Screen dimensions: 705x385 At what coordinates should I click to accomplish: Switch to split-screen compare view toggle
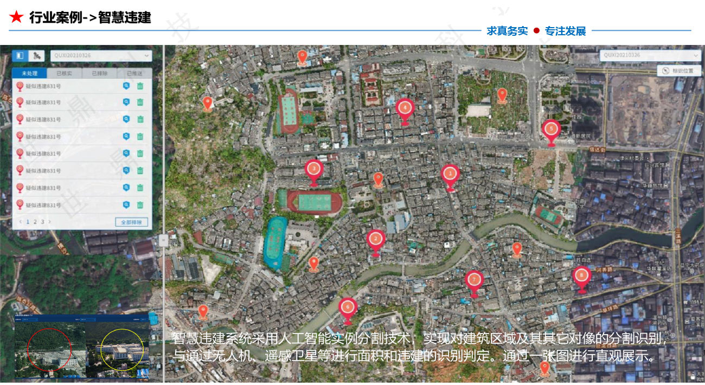click(20, 55)
